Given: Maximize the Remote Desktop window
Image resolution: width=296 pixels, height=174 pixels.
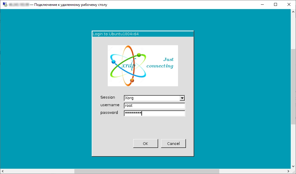Looking at the screenshot, I should point(276,4).
